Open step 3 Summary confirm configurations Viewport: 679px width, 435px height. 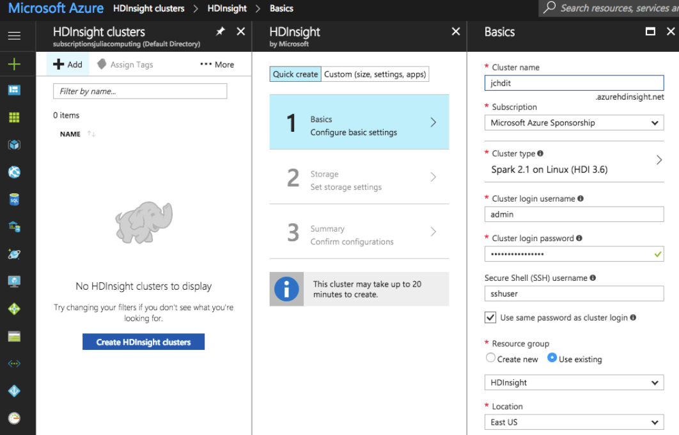pyautogui.click(x=359, y=232)
